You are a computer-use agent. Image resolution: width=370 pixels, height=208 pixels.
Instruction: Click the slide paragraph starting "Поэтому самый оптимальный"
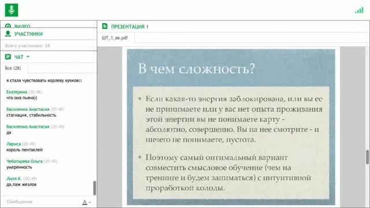(228, 172)
